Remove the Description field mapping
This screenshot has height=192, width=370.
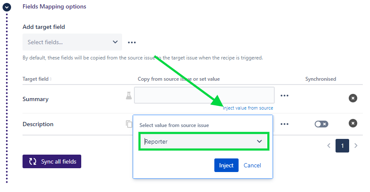point(353,124)
